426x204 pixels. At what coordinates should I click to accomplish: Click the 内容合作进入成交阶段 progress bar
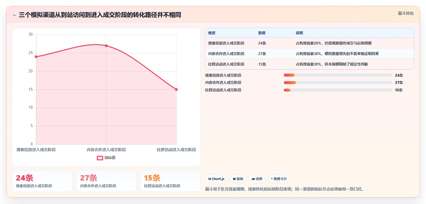click(338, 83)
